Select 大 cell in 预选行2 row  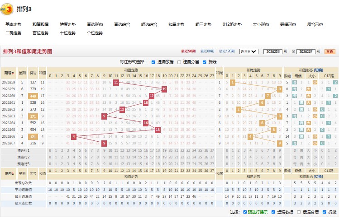point(309,157)
